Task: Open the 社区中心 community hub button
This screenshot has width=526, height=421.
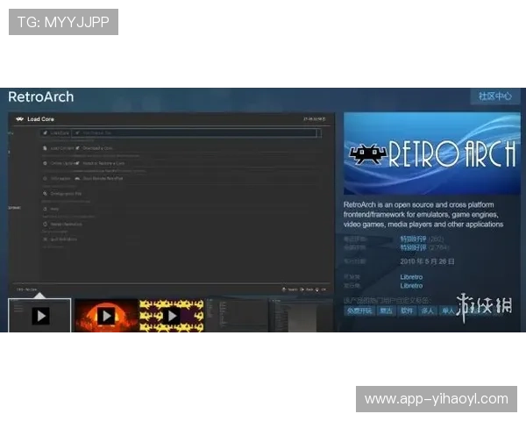Action: 494,96
